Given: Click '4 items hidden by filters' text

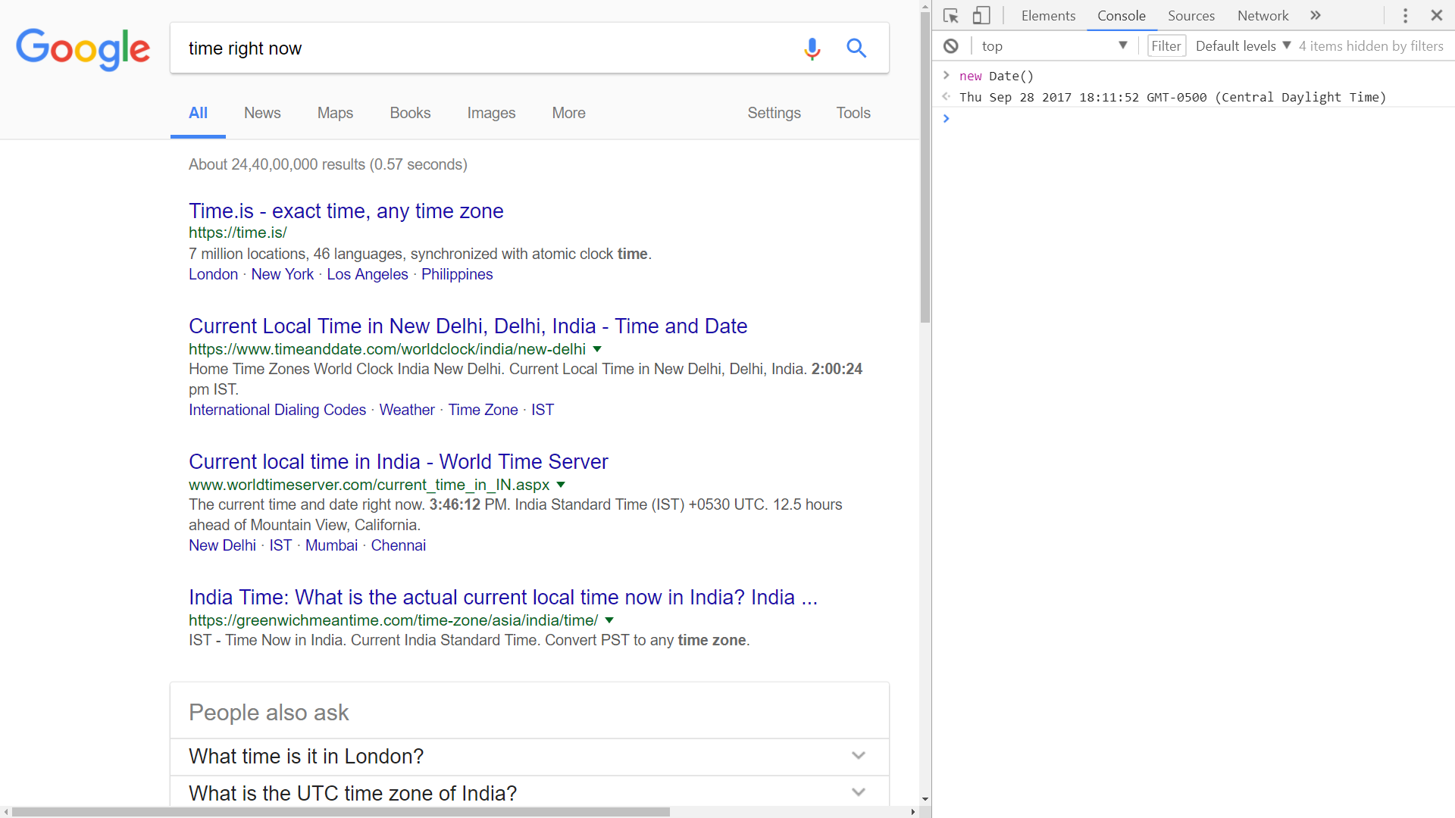Looking at the screenshot, I should tap(1371, 46).
